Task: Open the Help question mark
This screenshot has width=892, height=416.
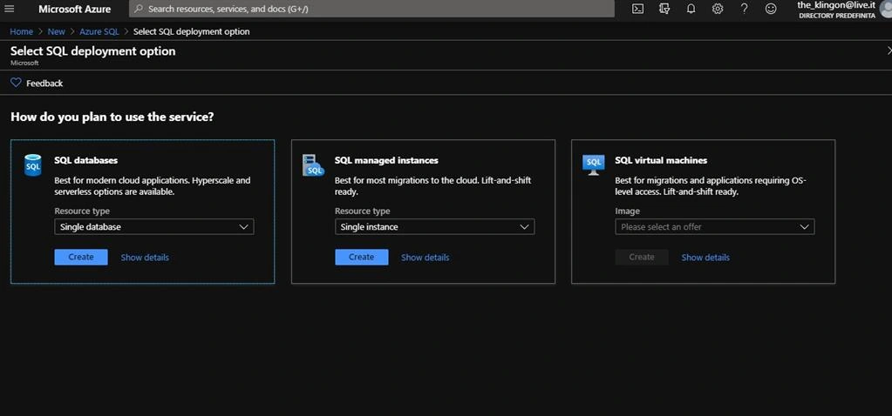Action: coord(744,9)
